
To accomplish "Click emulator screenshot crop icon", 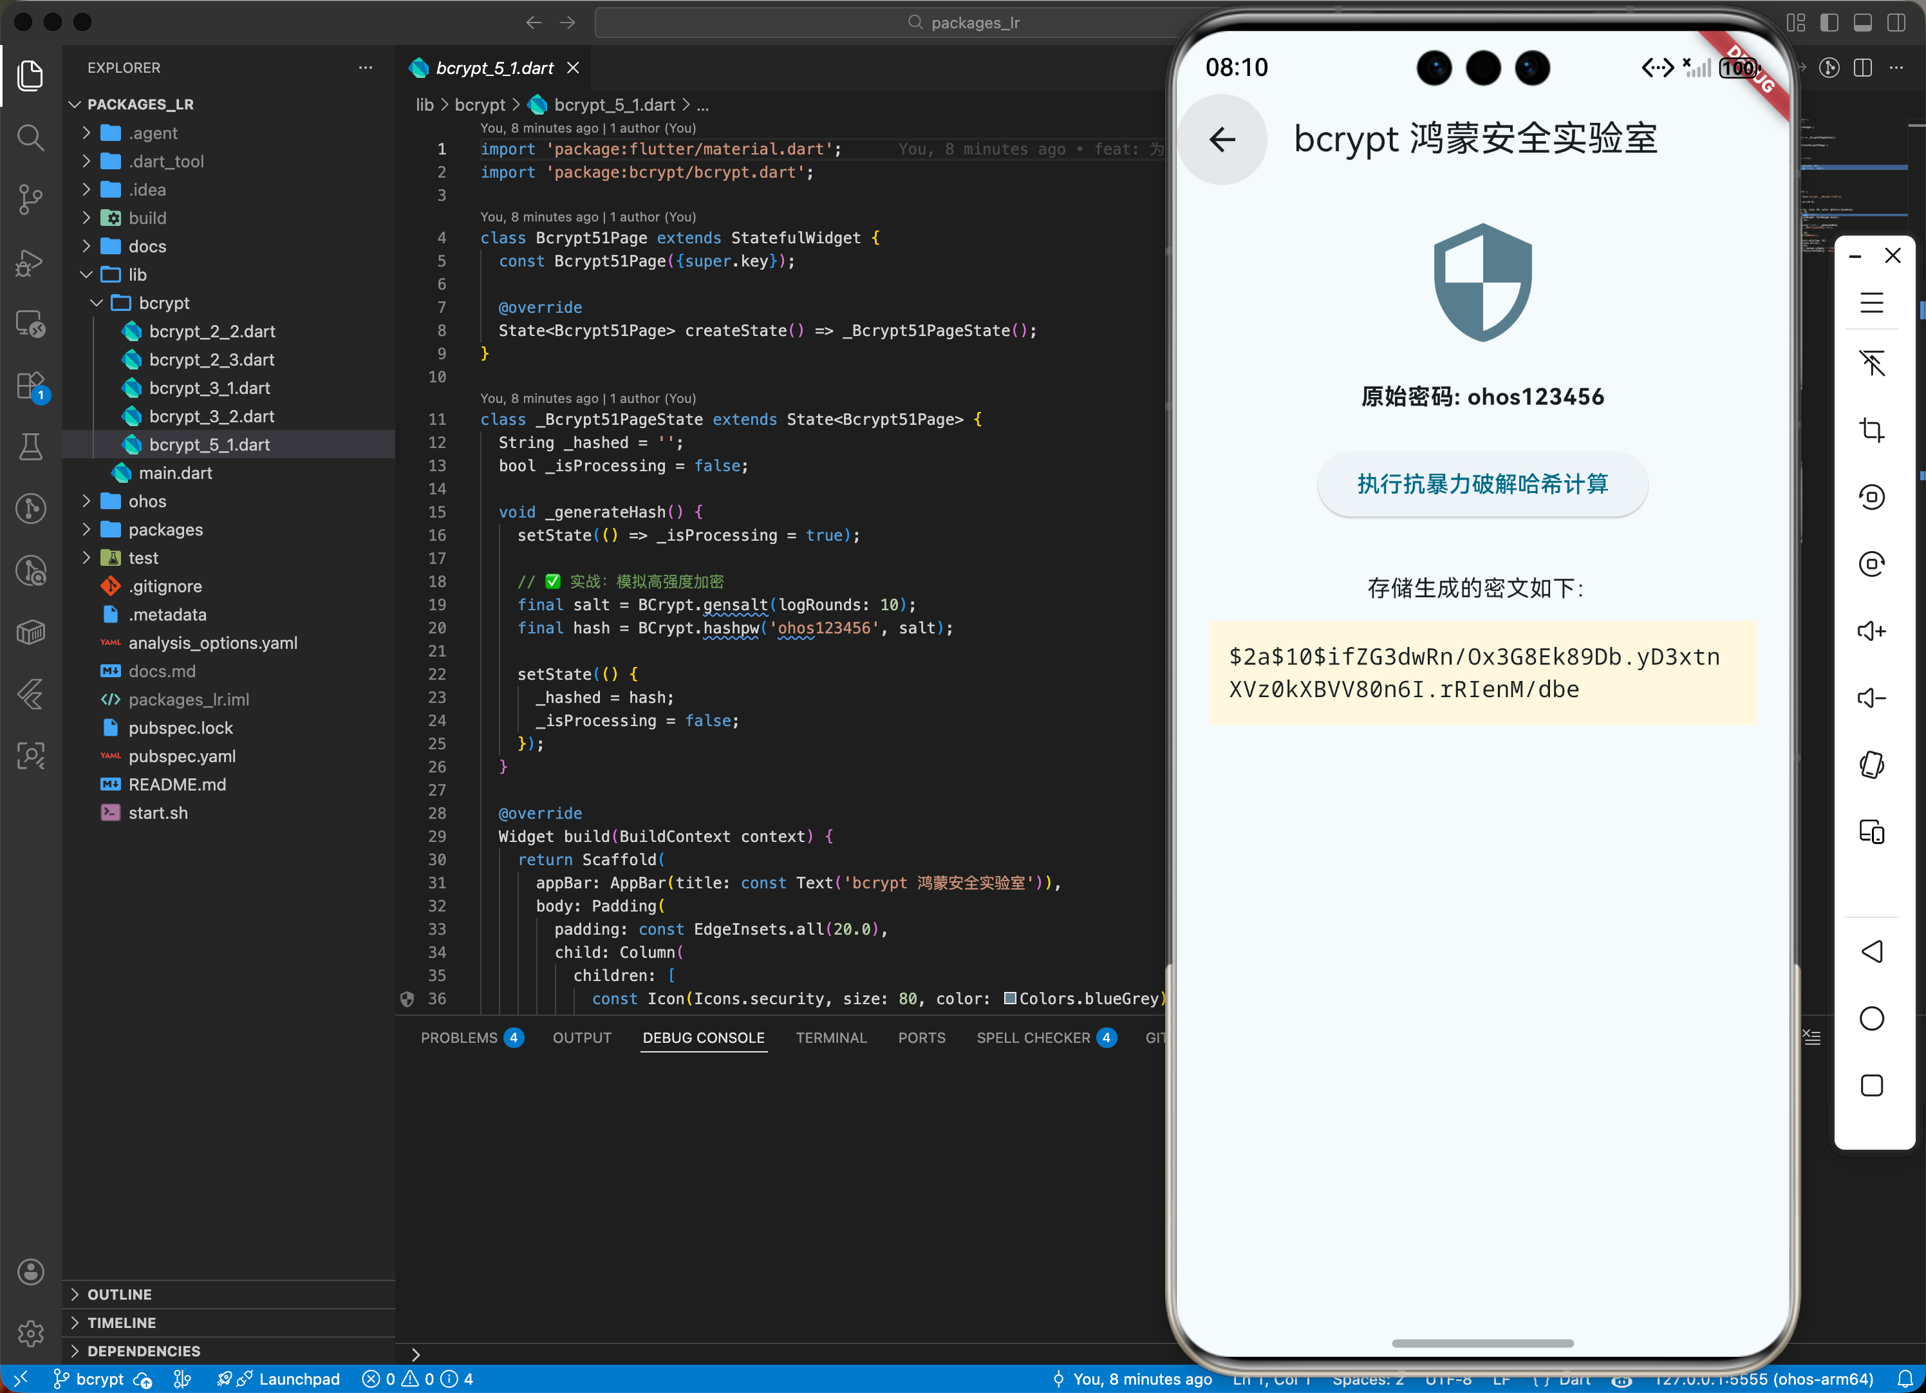I will coord(1872,430).
